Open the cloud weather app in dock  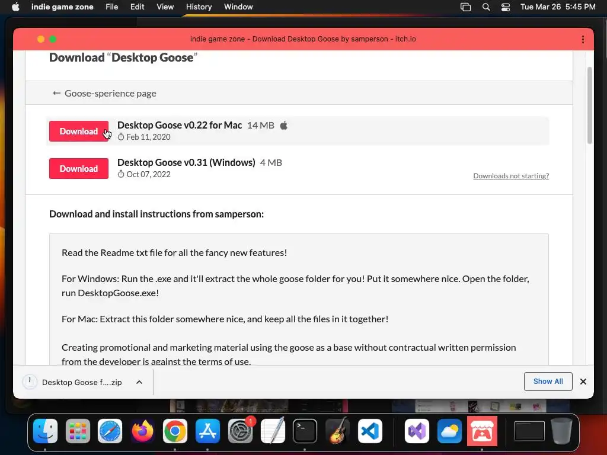point(449,431)
